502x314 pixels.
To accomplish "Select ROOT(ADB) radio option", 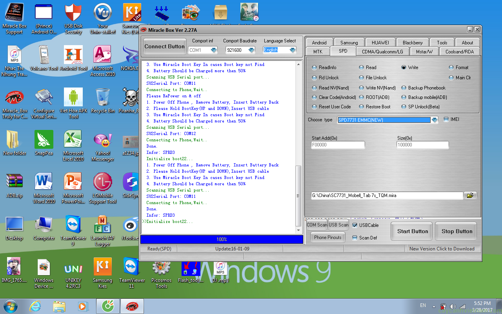I will tap(375, 97).
